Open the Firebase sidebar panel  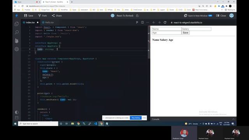tap(16, 40)
